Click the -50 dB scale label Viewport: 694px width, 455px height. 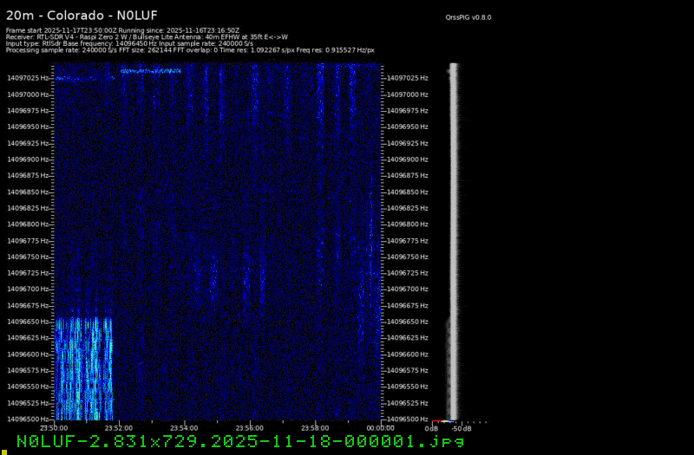(x=462, y=428)
